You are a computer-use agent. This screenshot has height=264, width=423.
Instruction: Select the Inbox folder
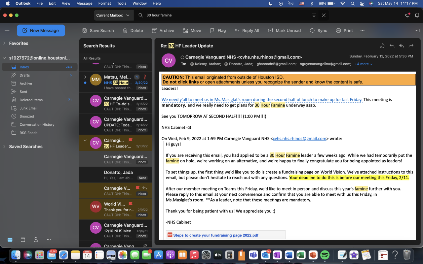point(40,67)
